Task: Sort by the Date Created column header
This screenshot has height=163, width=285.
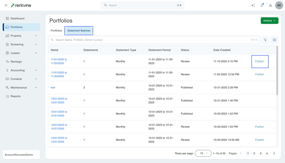Action: [222, 50]
